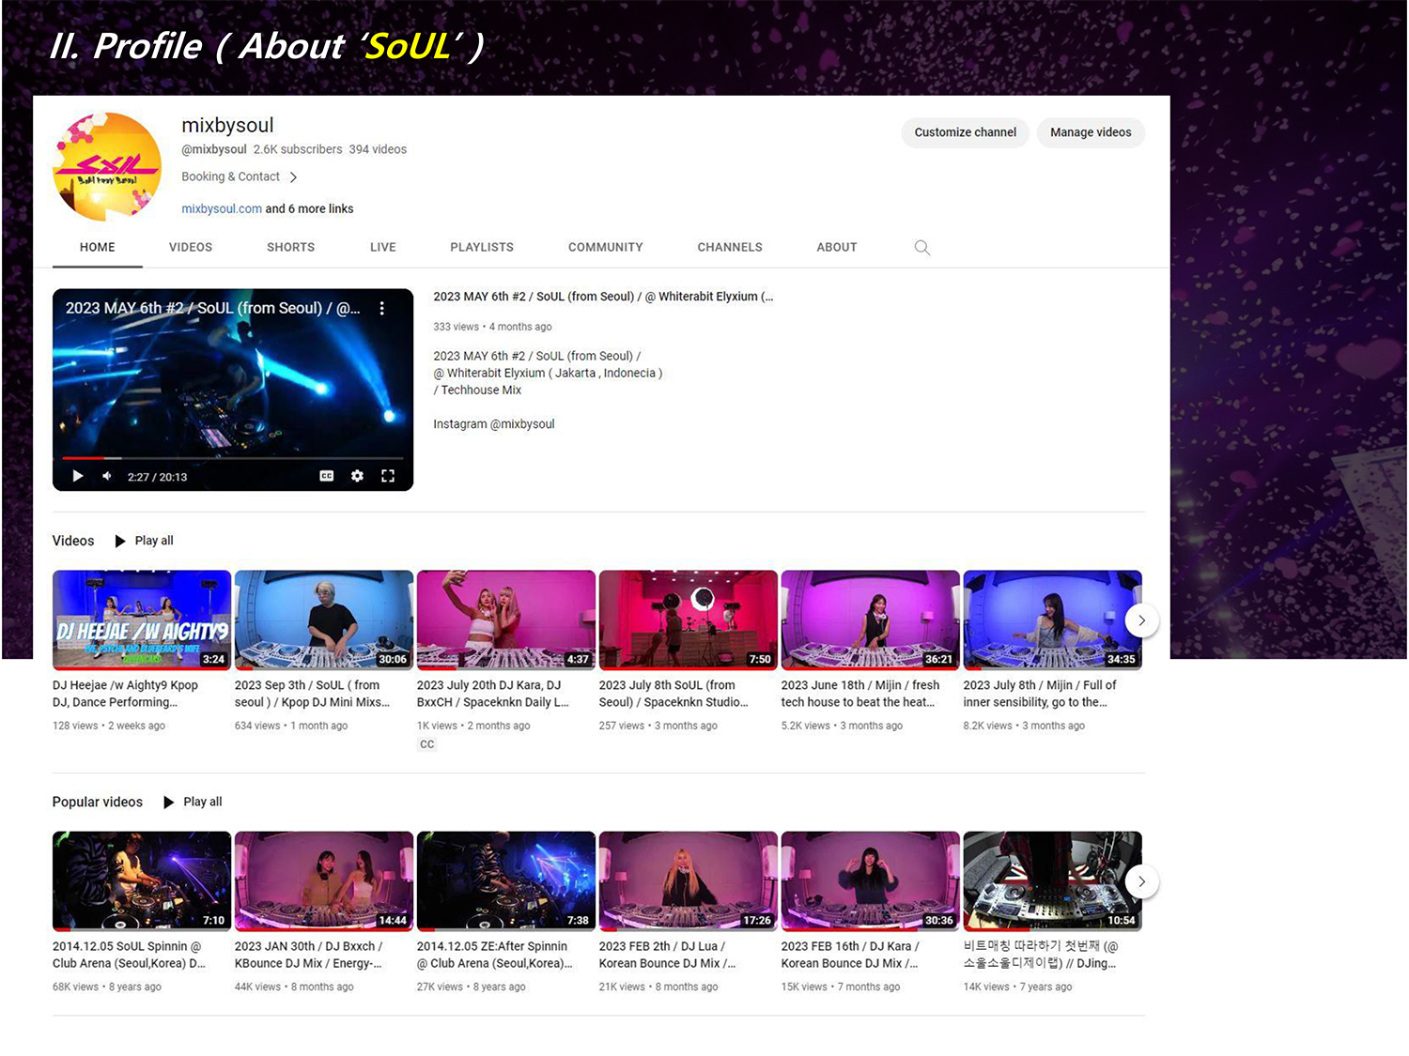Switch to the VIDEOS tab
Image resolution: width=1409 pixels, height=1056 pixels.
pyautogui.click(x=191, y=247)
